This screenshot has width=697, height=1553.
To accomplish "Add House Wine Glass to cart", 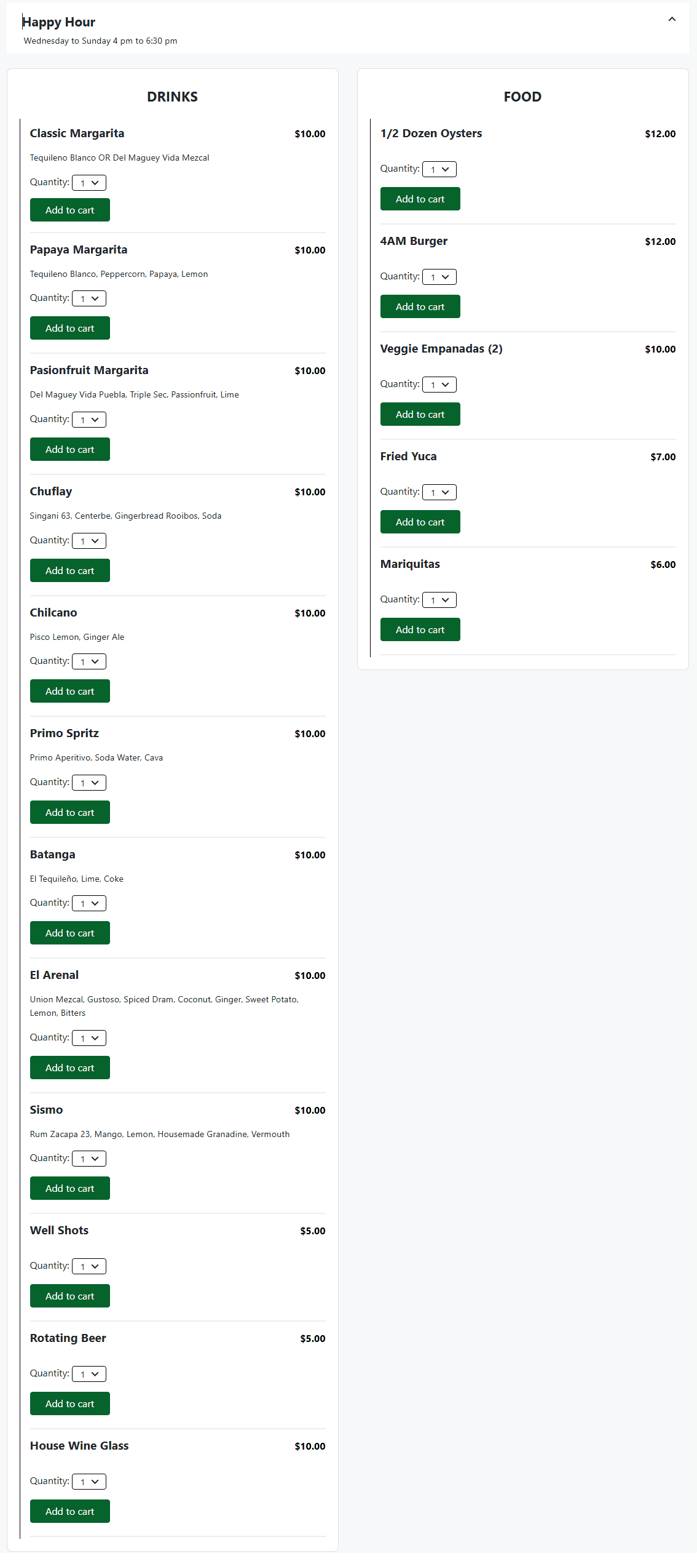I will (x=70, y=1511).
